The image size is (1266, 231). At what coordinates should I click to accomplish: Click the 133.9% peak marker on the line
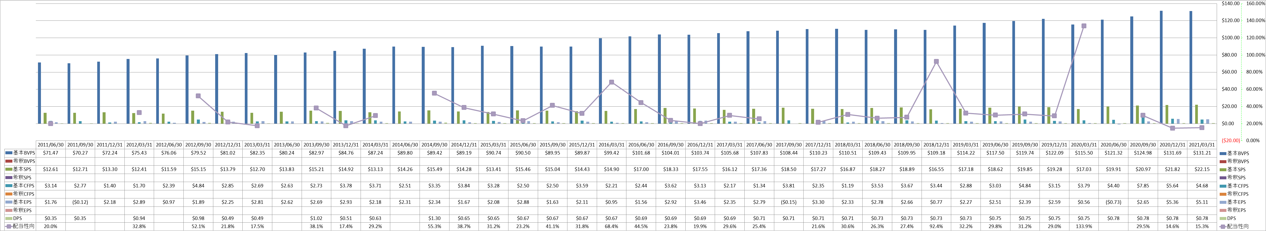[x=1084, y=26]
